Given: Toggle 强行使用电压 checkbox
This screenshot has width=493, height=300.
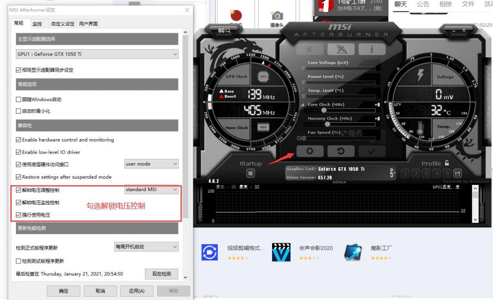Looking at the screenshot, I should pyautogui.click(x=19, y=215).
